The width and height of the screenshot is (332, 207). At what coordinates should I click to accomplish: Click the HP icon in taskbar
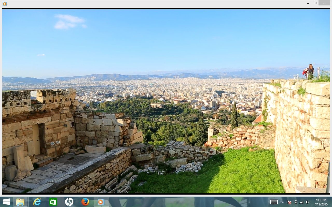[69, 202]
